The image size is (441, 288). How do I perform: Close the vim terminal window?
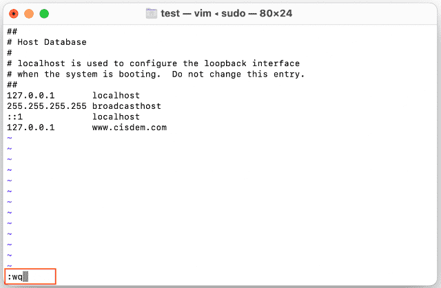tap(13, 13)
